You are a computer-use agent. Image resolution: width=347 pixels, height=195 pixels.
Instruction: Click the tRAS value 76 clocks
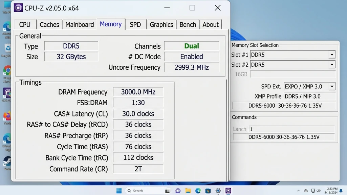click(138, 147)
